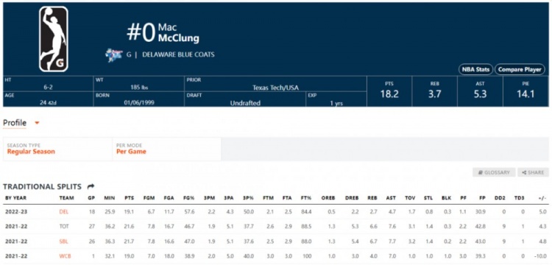
Task: Click the By Year column header
Action: 16,198
